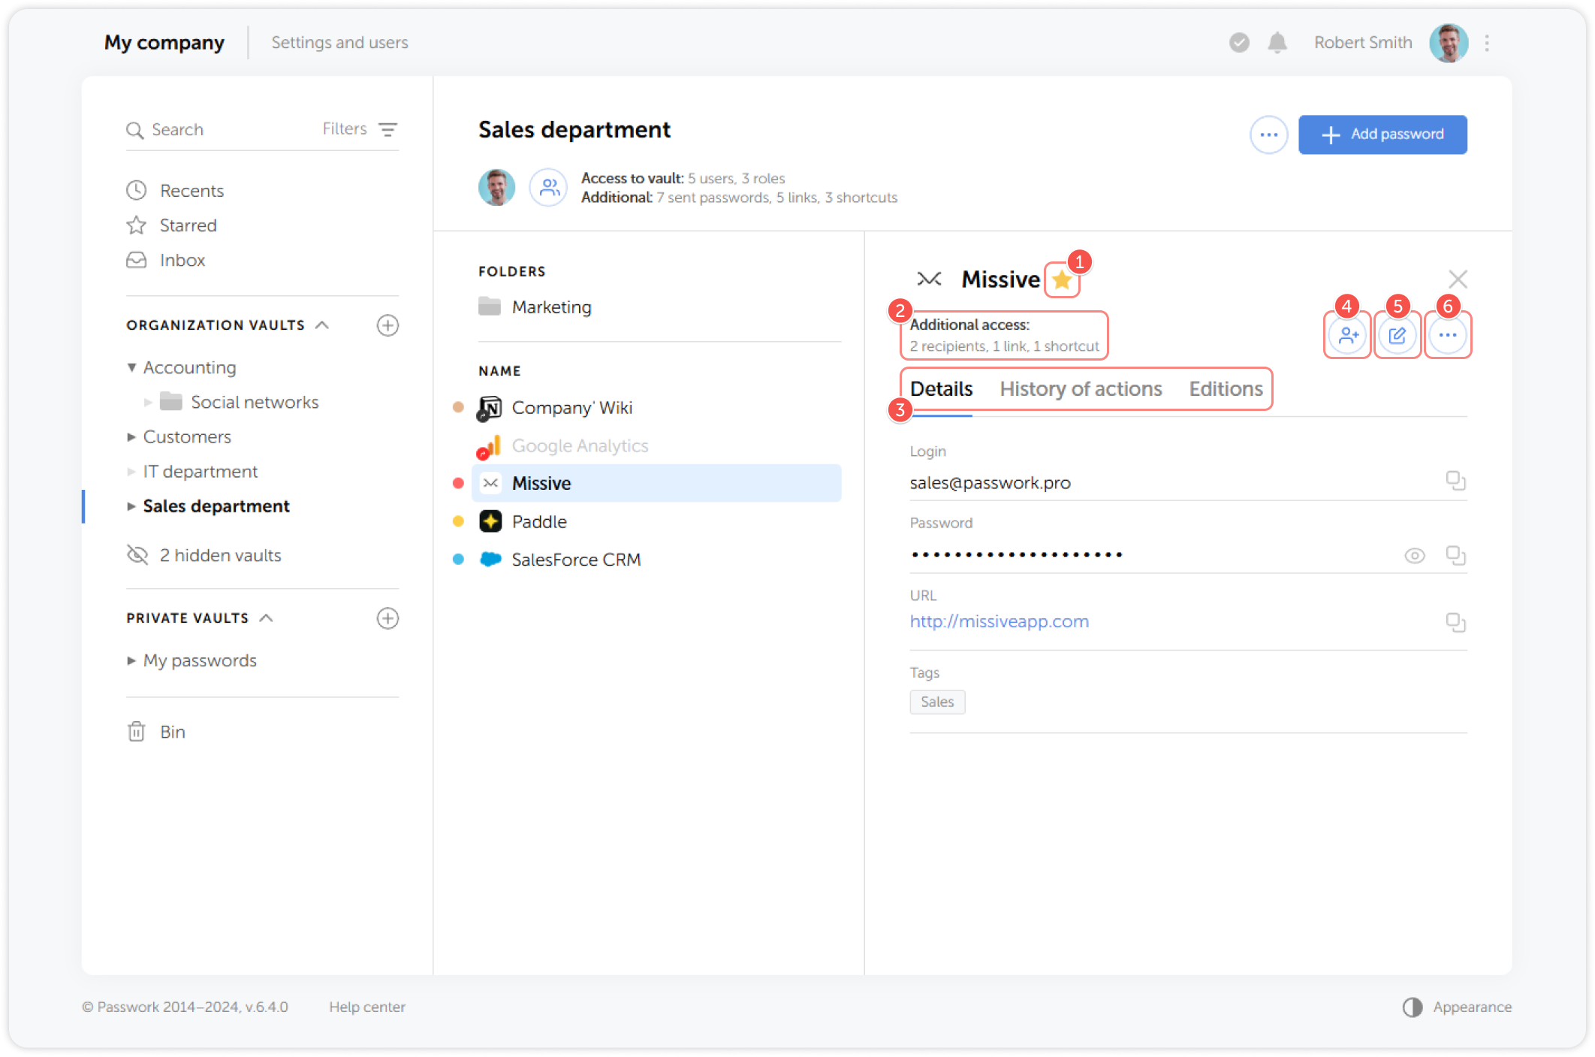
Task: Click the yellow color dot beside Paddle
Action: (x=458, y=521)
